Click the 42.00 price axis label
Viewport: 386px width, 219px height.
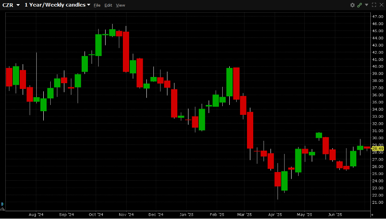click(x=378, y=52)
